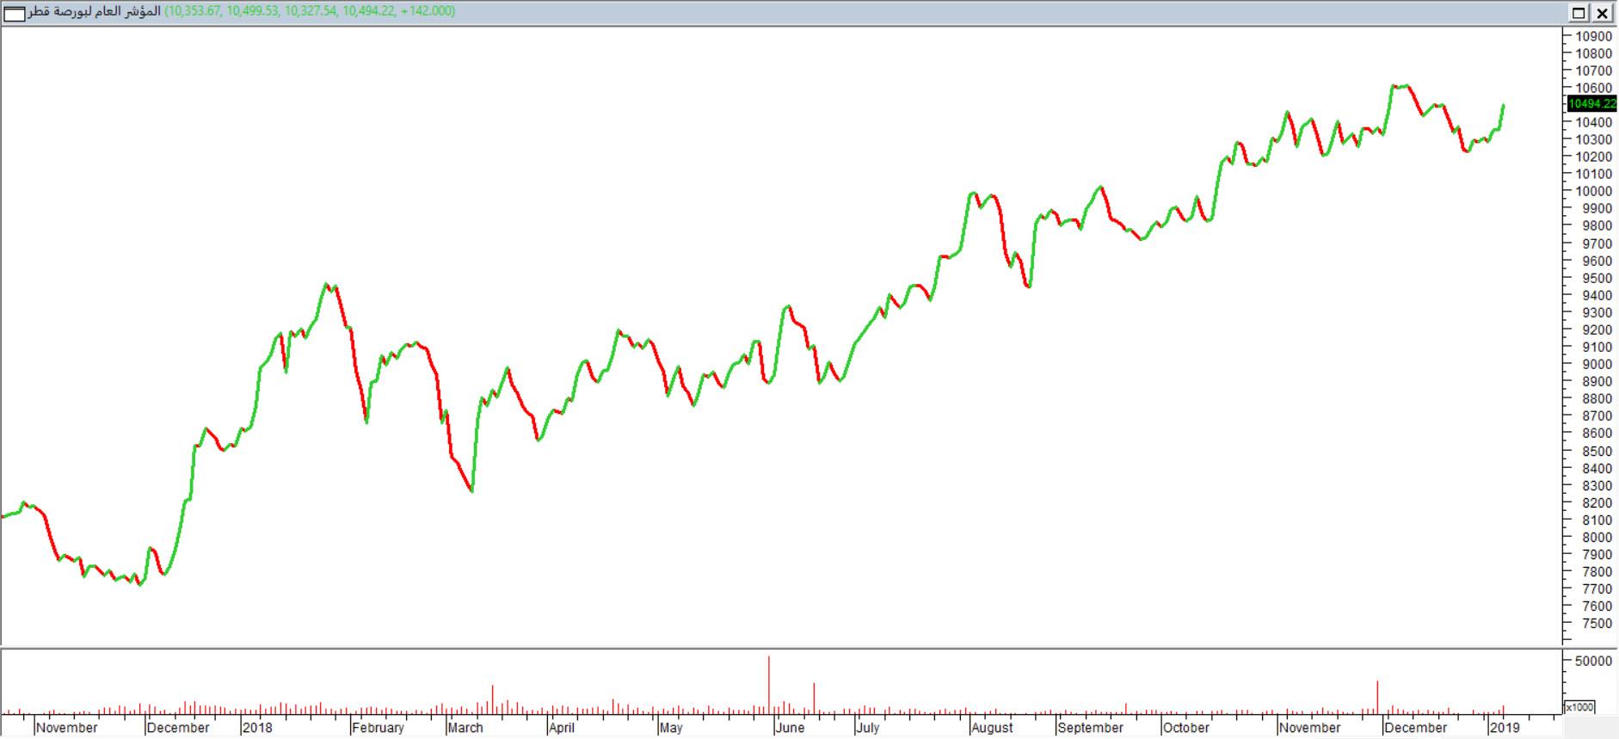
Task: Click the 10600 price axis label
Action: tap(1593, 88)
